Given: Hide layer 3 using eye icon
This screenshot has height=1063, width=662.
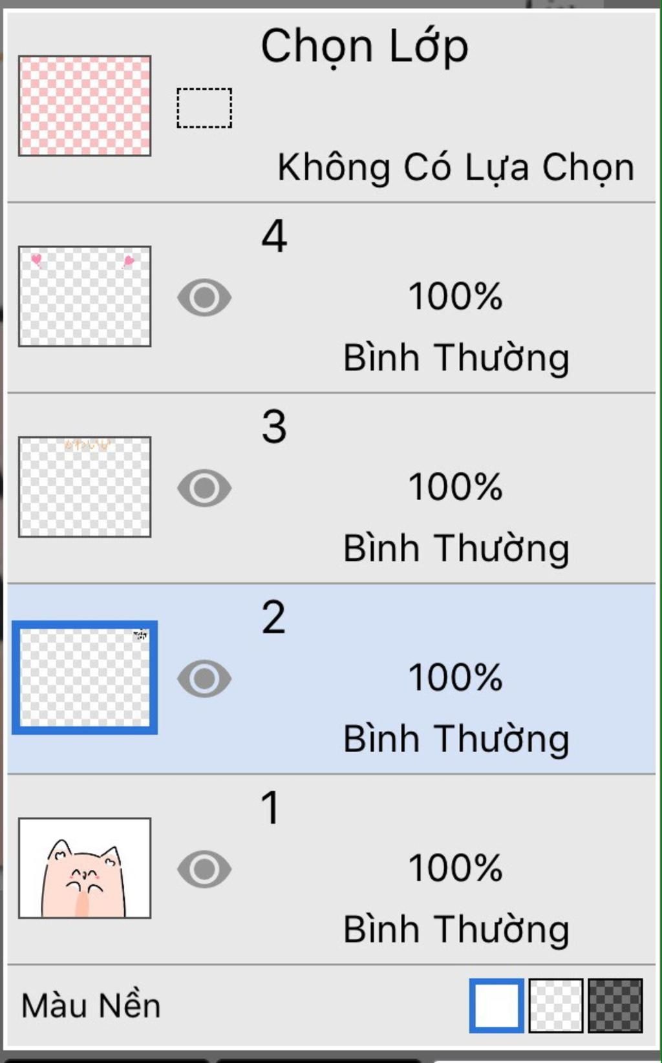Looking at the screenshot, I should tap(204, 488).
